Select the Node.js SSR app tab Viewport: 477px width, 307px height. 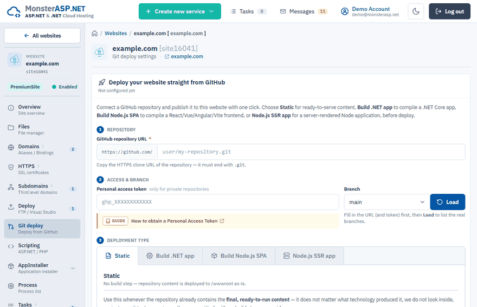(310, 256)
